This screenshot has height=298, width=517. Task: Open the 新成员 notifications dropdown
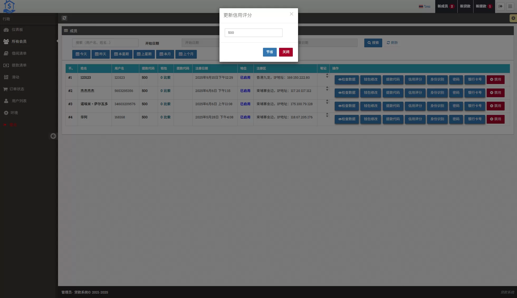click(446, 6)
